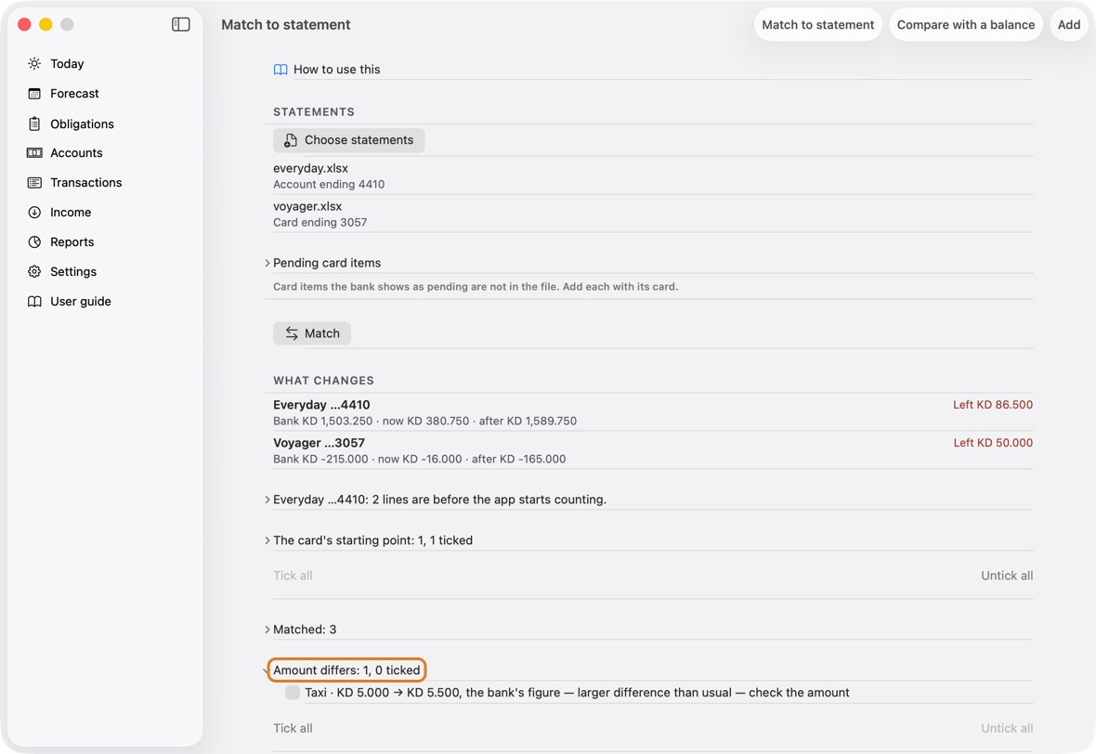
Task: Click Compare with a balance button
Action: (966, 24)
